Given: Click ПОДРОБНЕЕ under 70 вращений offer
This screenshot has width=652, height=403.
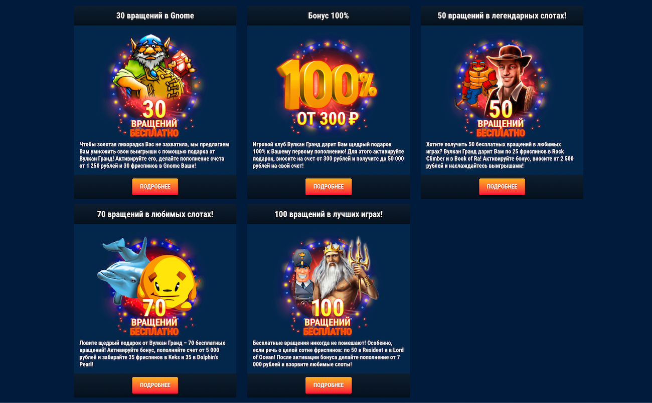Looking at the screenshot, I should click(x=155, y=385).
